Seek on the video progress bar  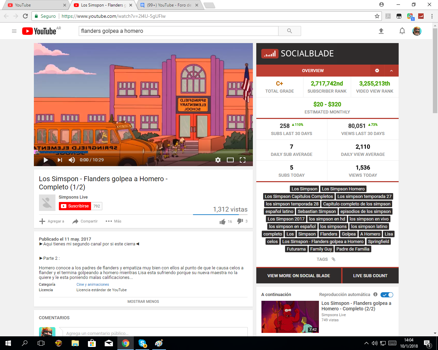click(x=143, y=152)
